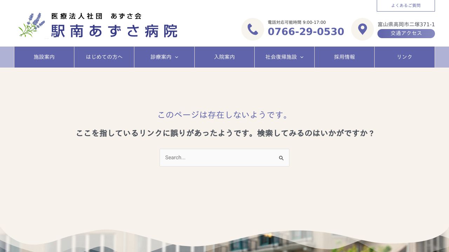
Task: Click the white phone icon in the purple circle
Action: pyautogui.click(x=253, y=29)
